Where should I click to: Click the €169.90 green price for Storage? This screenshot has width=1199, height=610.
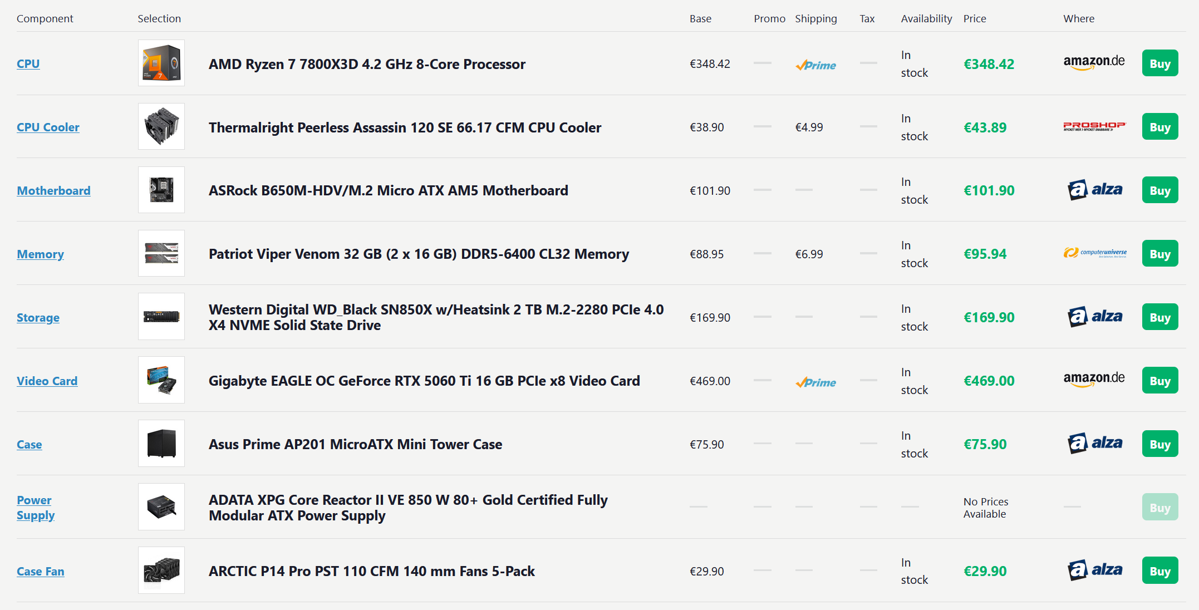989,318
